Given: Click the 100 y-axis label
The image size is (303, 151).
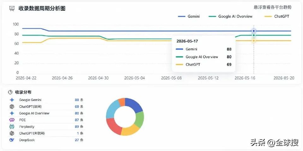Looking at the screenshot, I should tap(16, 25).
